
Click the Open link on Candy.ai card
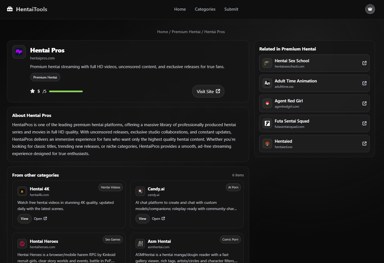click(158, 219)
